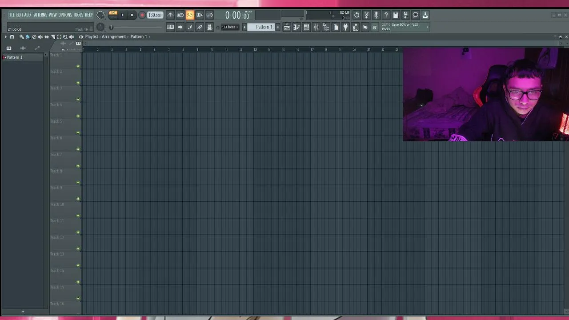Viewport: 569px width, 320px height.
Task: Add new pattern with plus button
Action: point(278,27)
